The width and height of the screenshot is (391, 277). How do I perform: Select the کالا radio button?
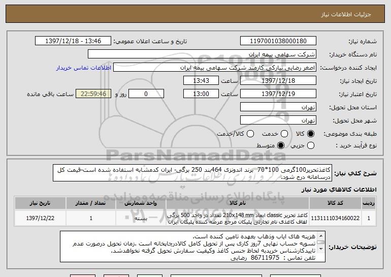click(311, 134)
